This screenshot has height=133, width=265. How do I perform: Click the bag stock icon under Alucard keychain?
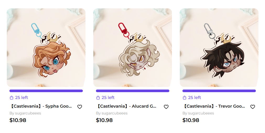[x=98, y=98]
